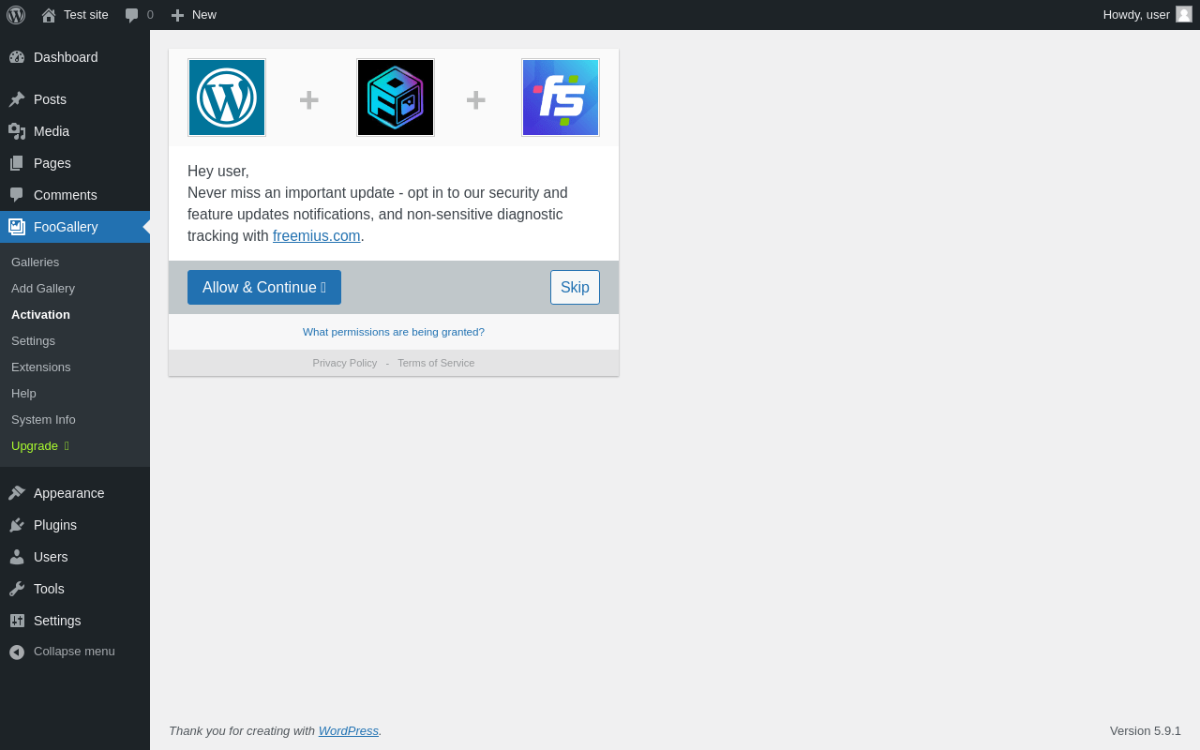Click the Dashboard gauge icon
1200x750 pixels.
pyautogui.click(x=17, y=57)
